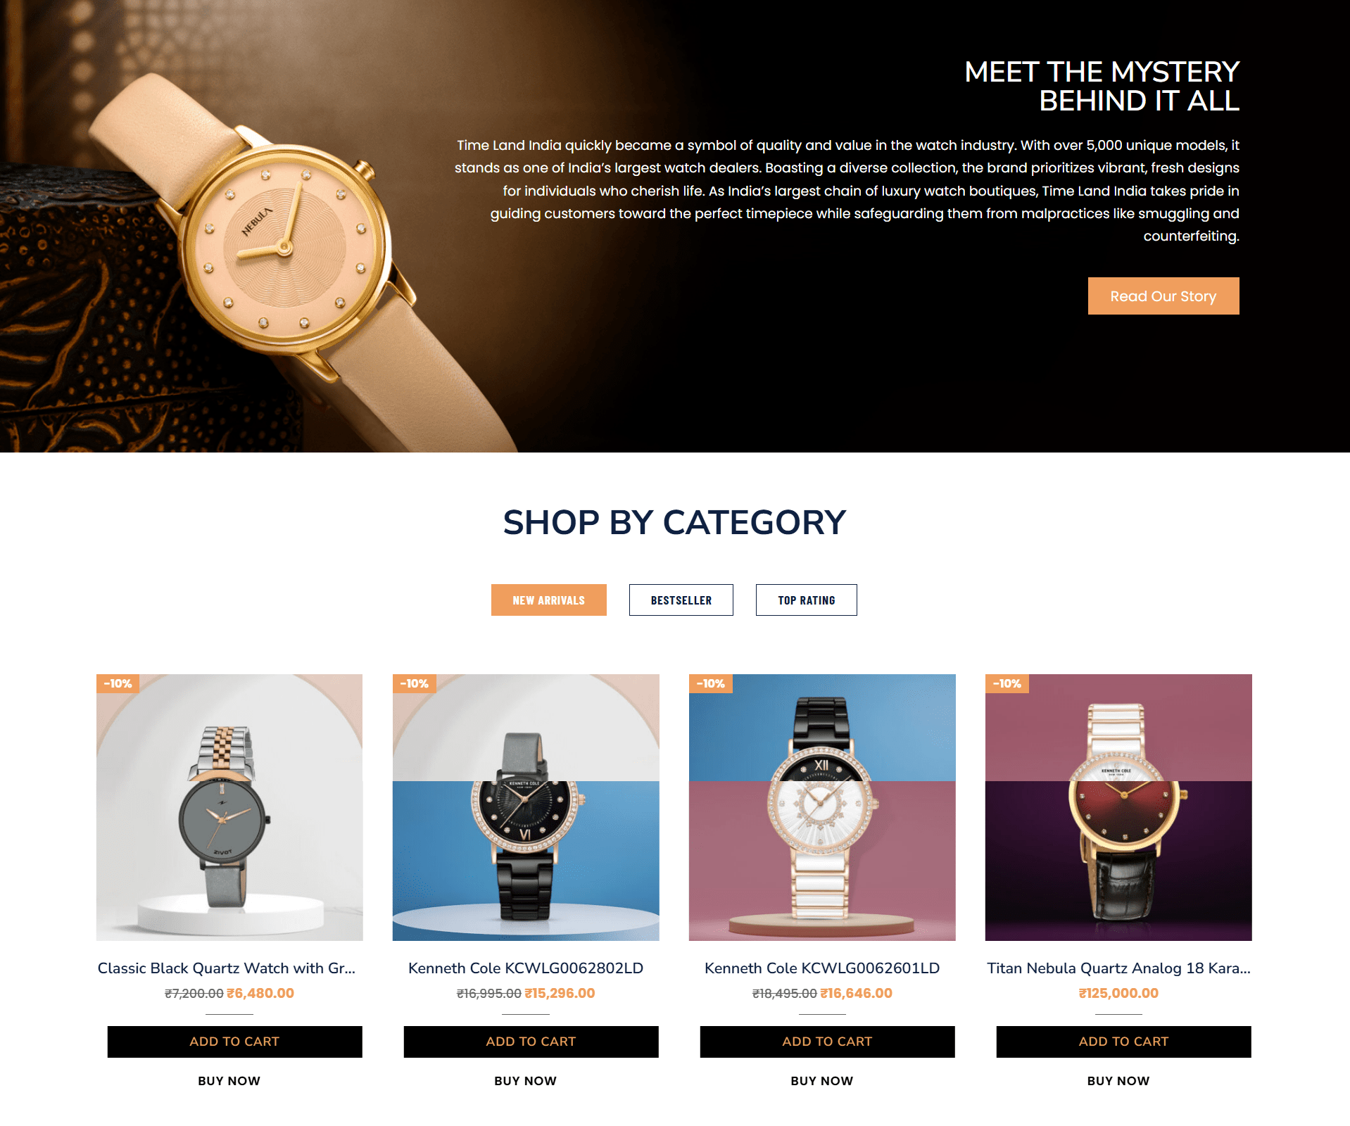The image size is (1350, 1126).
Task: Buy Kenneth Cole KCWLG0062802LD now
Action: pyautogui.click(x=525, y=1080)
